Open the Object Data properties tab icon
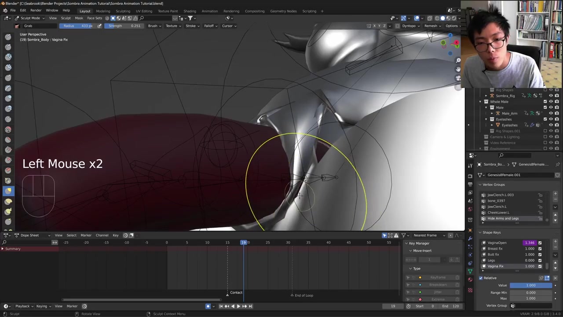Screen dimensions: 563x317 pyautogui.click(x=470, y=271)
